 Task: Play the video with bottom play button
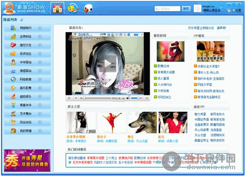69,98
